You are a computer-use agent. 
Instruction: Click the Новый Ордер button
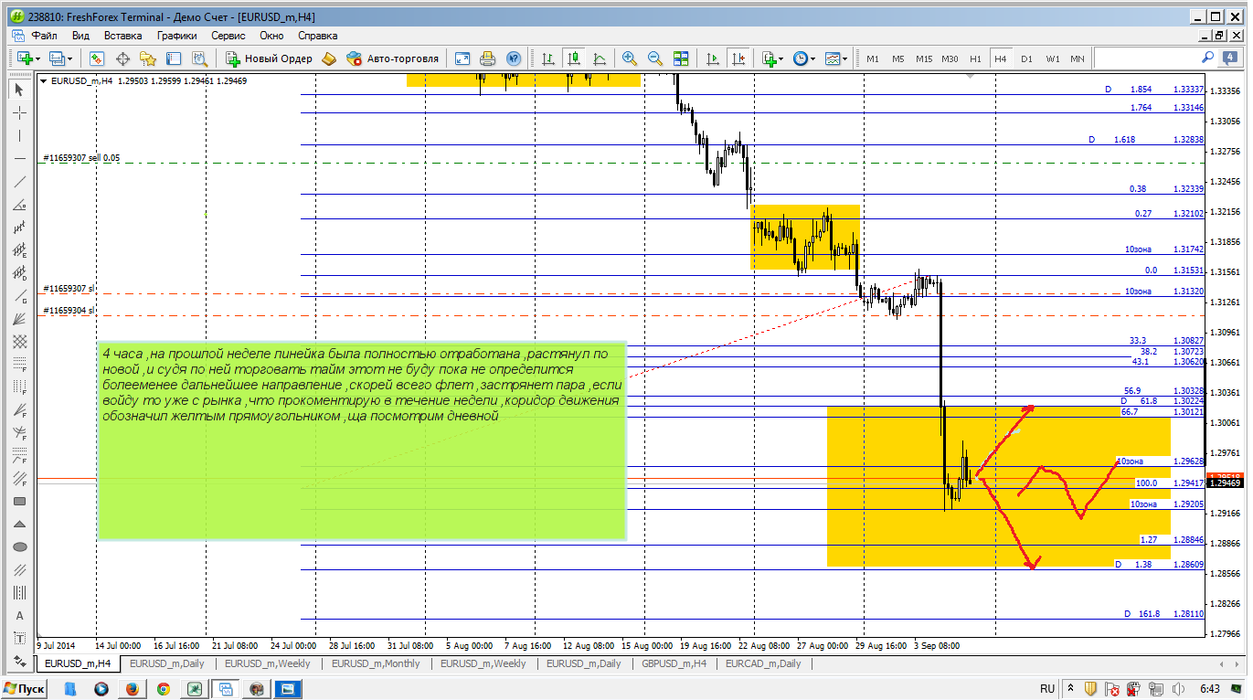click(x=270, y=58)
